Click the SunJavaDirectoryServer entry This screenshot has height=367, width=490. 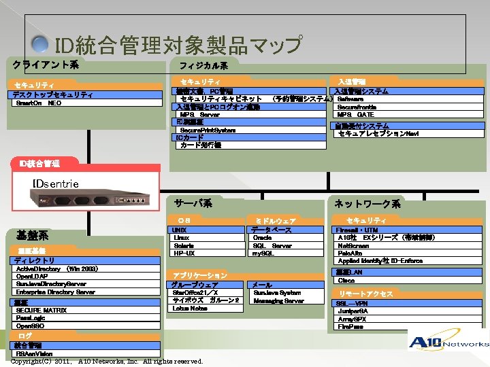(x=86, y=284)
